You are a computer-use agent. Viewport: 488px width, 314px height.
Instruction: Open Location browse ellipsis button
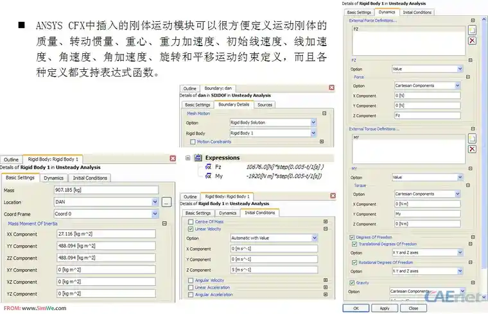coord(166,202)
